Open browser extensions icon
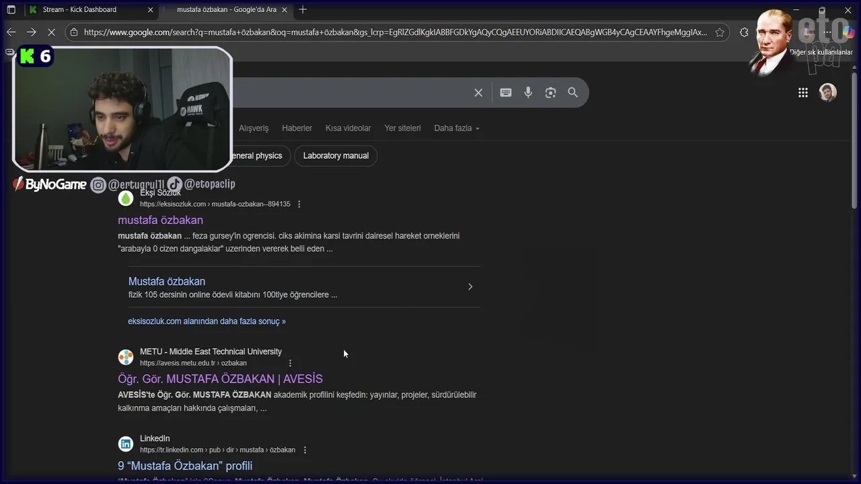Screen dimensions: 861x484 click(744, 32)
